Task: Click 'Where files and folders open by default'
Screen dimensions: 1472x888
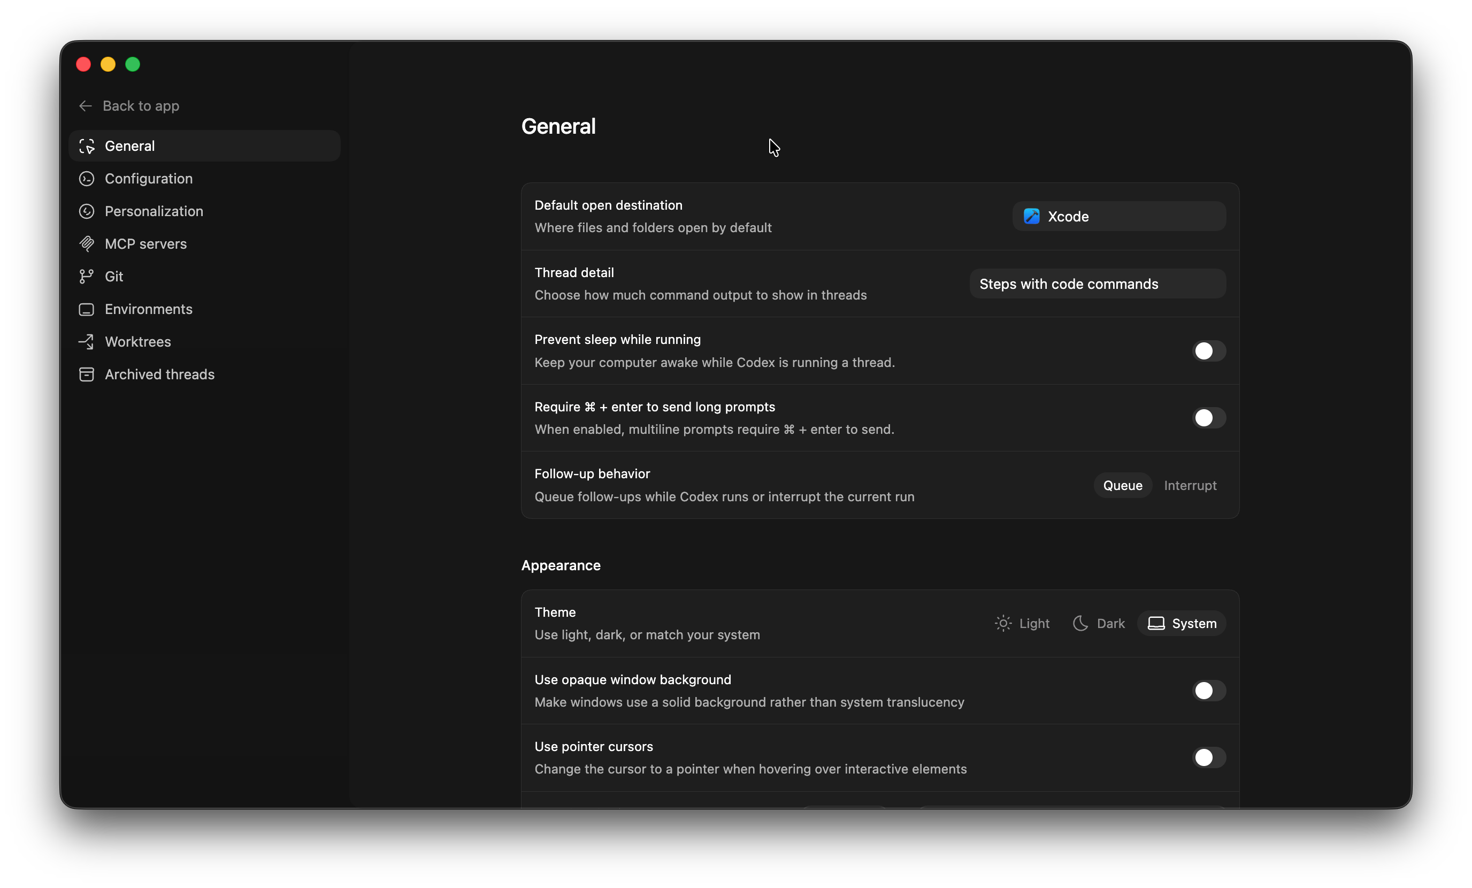Action: tap(653, 228)
